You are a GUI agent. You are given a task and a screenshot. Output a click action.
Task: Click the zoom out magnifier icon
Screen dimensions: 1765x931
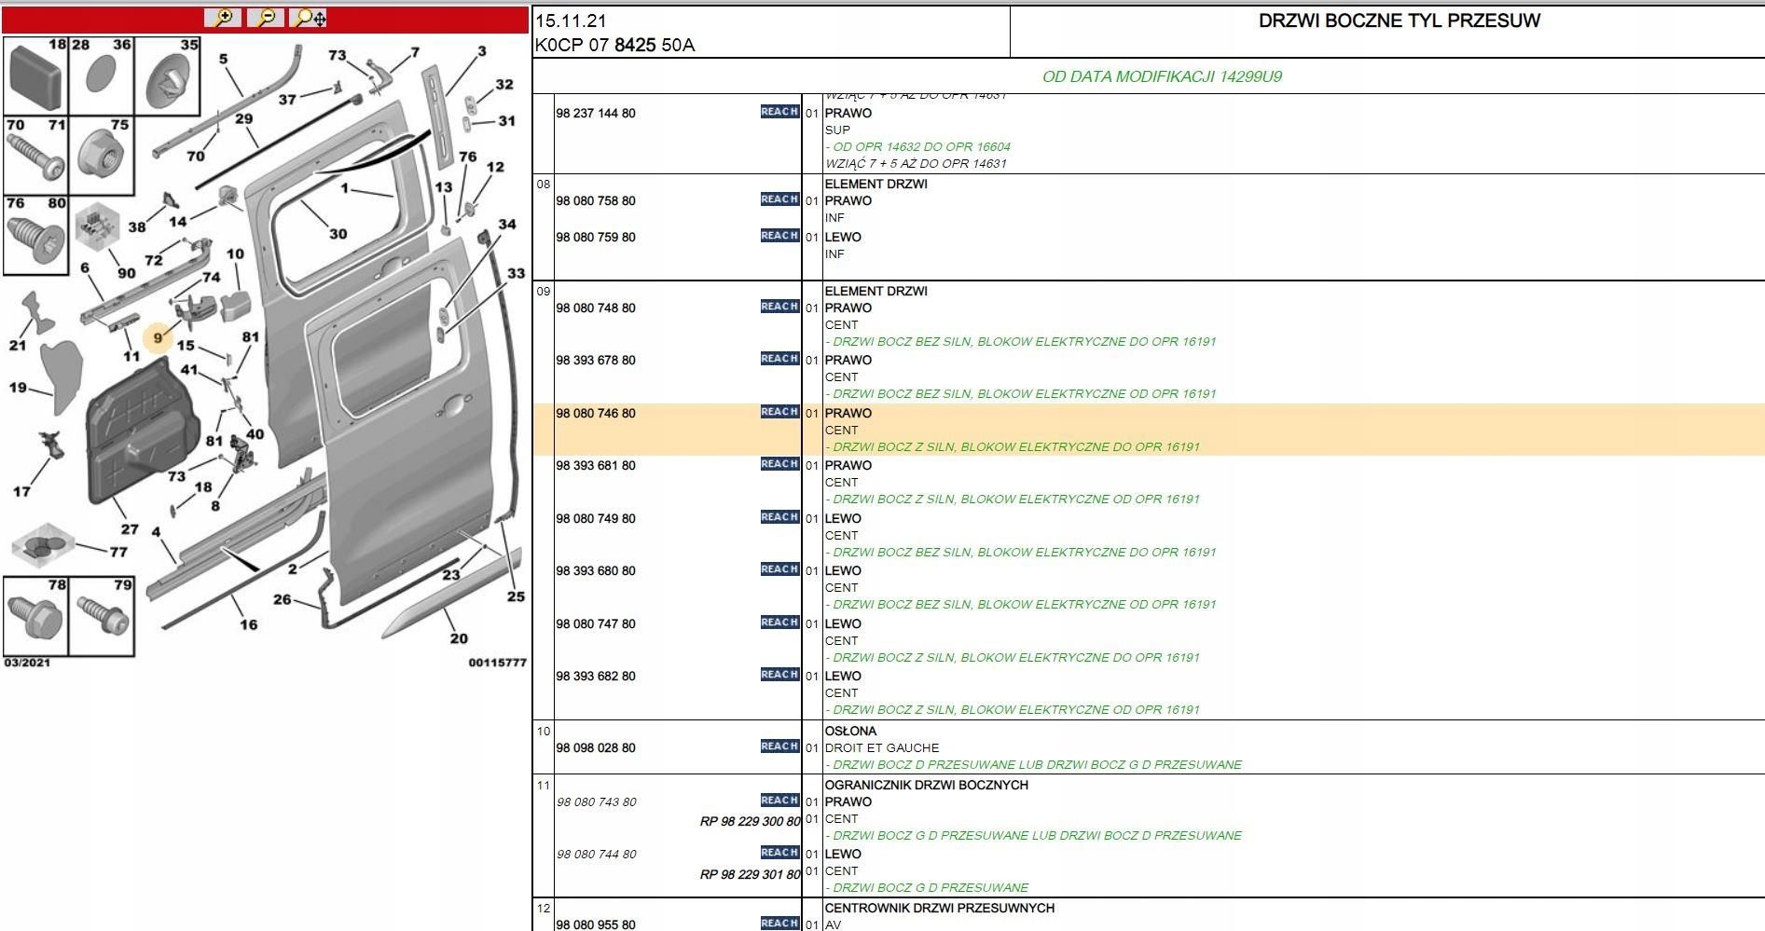click(267, 18)
